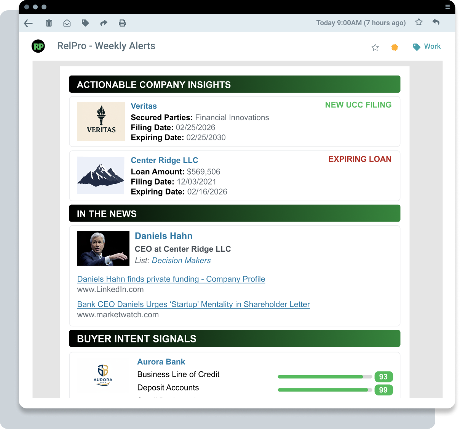The width and height of the screenshot is (460, 429).
Task: Open the Daniels Hahn profile link
Action: (x=171, y=279)
